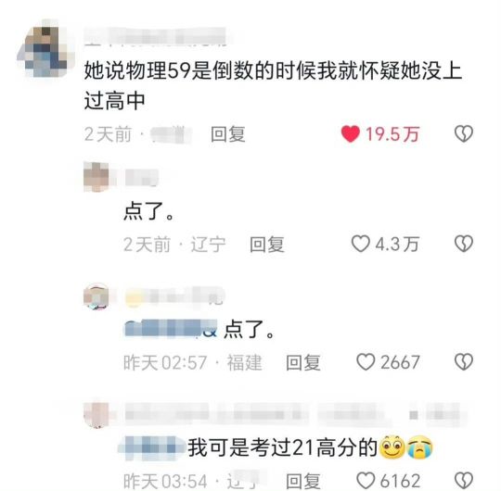Like the Fujian reply with 2667 likes
501x491 pixels.
point(366,362)
